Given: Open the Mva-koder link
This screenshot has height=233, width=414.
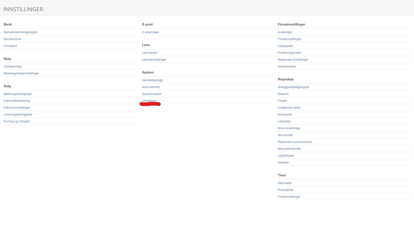Looking at the screenshot, I should click(x=285, y=135).
